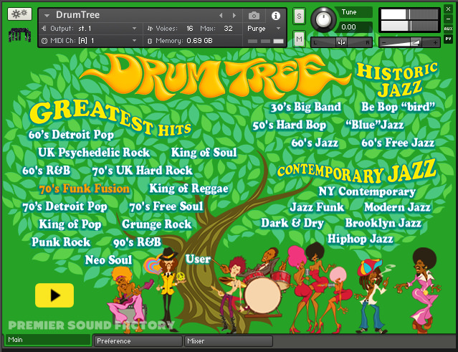Load the 50's Hard Bop kit
Viewport: 458px width, 352px height.
click(x=289, y=125)
